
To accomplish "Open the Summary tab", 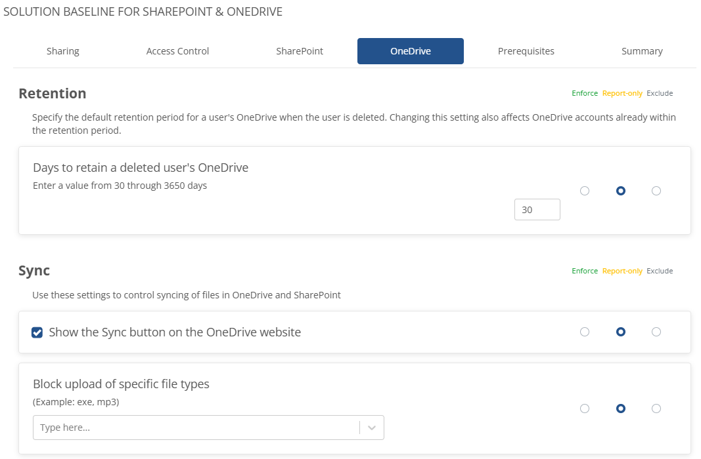I will [x=642, y=51].
